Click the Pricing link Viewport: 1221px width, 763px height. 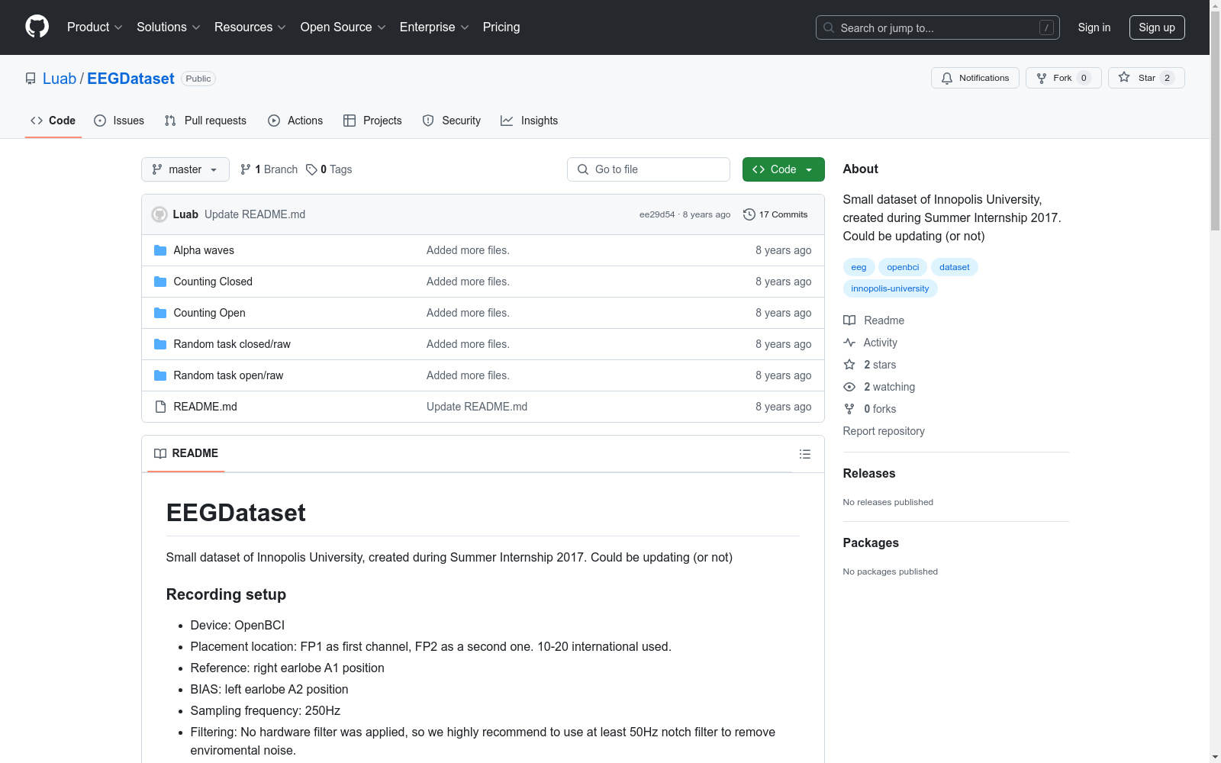[x=501, y=27]
